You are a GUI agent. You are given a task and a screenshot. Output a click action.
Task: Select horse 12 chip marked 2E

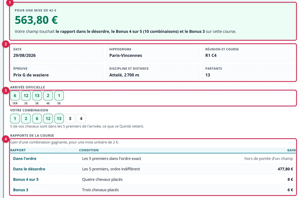pyautogui.click(x=26, y=95)
